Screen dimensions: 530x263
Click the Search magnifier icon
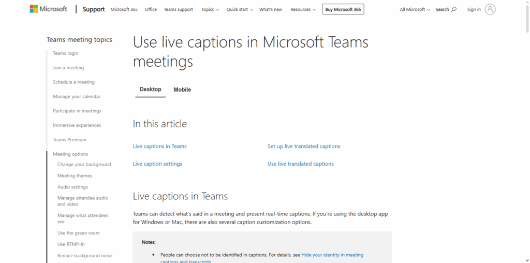tap(454, 9)
